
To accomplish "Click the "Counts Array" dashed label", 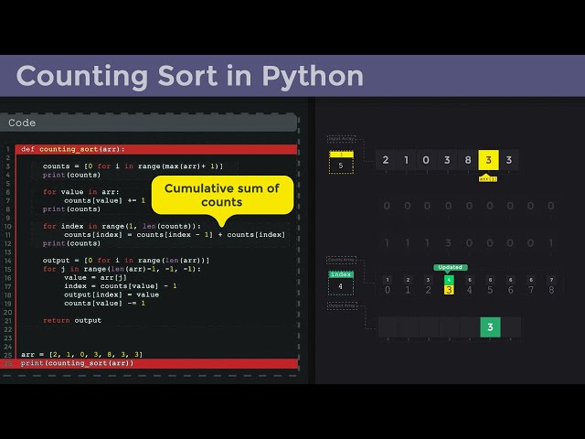I will 341,260.
